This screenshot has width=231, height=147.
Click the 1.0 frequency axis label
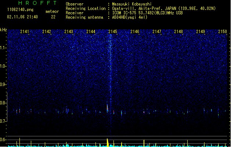click(3, 66)
